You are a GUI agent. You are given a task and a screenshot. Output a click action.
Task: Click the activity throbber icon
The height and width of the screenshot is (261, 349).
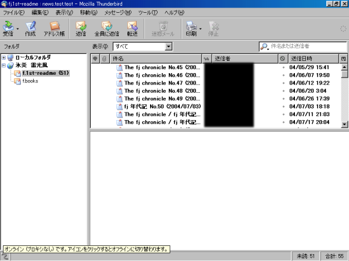[343, 28]
